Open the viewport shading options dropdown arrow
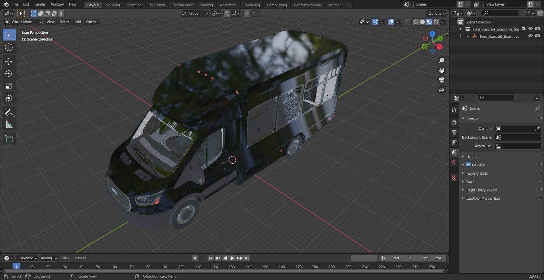This screenshot has width=544, height=280. click(x=443, y=22)
